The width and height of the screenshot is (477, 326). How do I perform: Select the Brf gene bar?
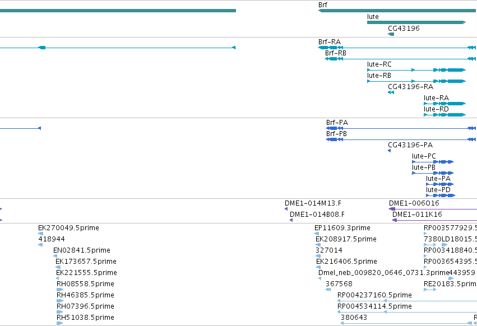click(397, 11)
